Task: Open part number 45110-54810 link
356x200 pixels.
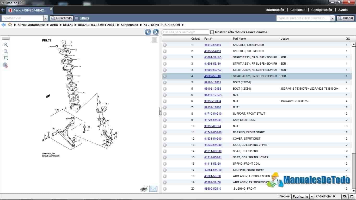Action: (x=212, y=45)
